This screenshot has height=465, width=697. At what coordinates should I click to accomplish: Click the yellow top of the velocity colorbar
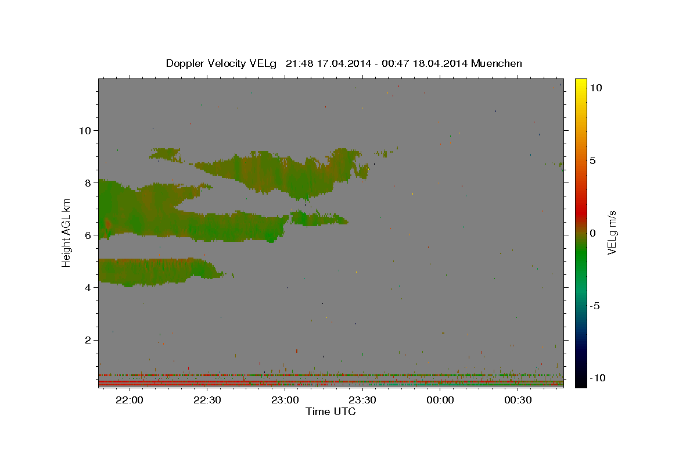click(x=580, y=84)
